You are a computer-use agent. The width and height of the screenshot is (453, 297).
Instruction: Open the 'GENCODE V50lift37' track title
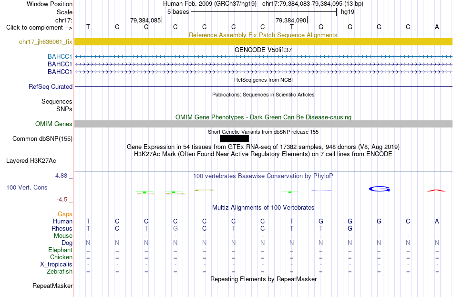coord(263,50)
